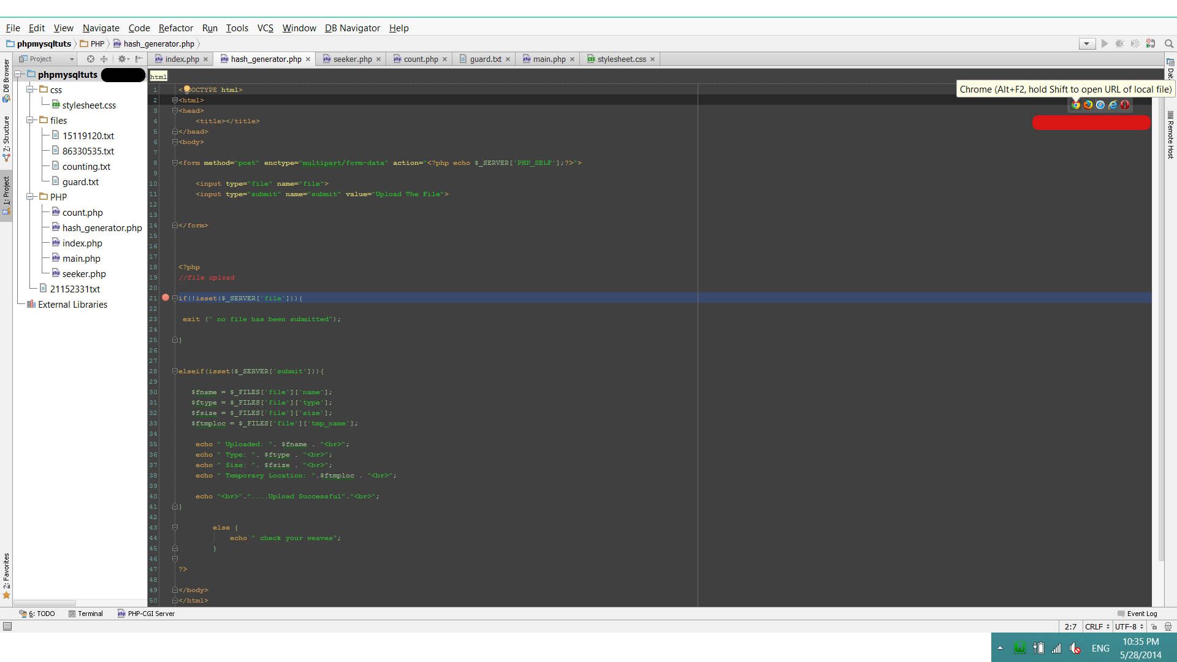
Task: Open the File menu
Action: 13,28
